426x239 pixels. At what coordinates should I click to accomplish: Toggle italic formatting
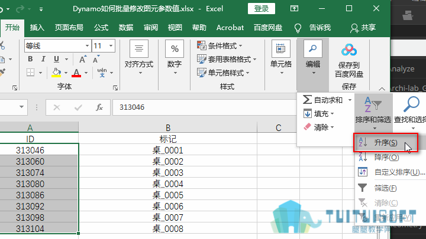click(x=43, y=59)
